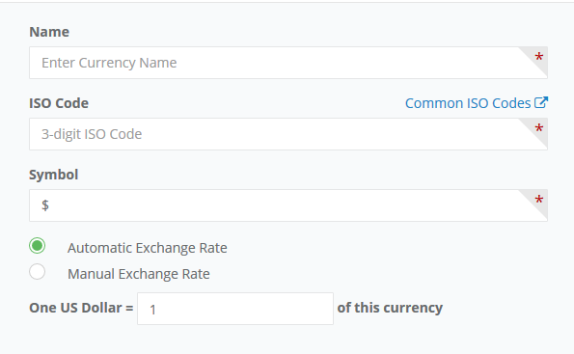Click the 'of this currency' text
Viewport: 574px width, 354px height.
390,308
